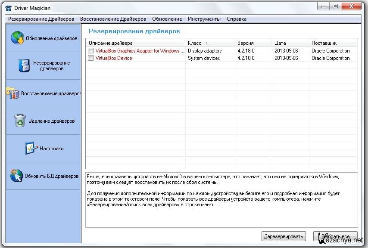Check the VirtualBox Device checkbox
Viewport: 368px width, 248px height.
(90, 58)
